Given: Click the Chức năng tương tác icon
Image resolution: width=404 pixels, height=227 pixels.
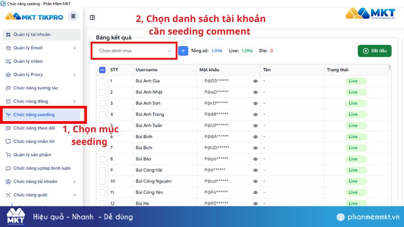Looking at the screenshot, I should (8, 88).
